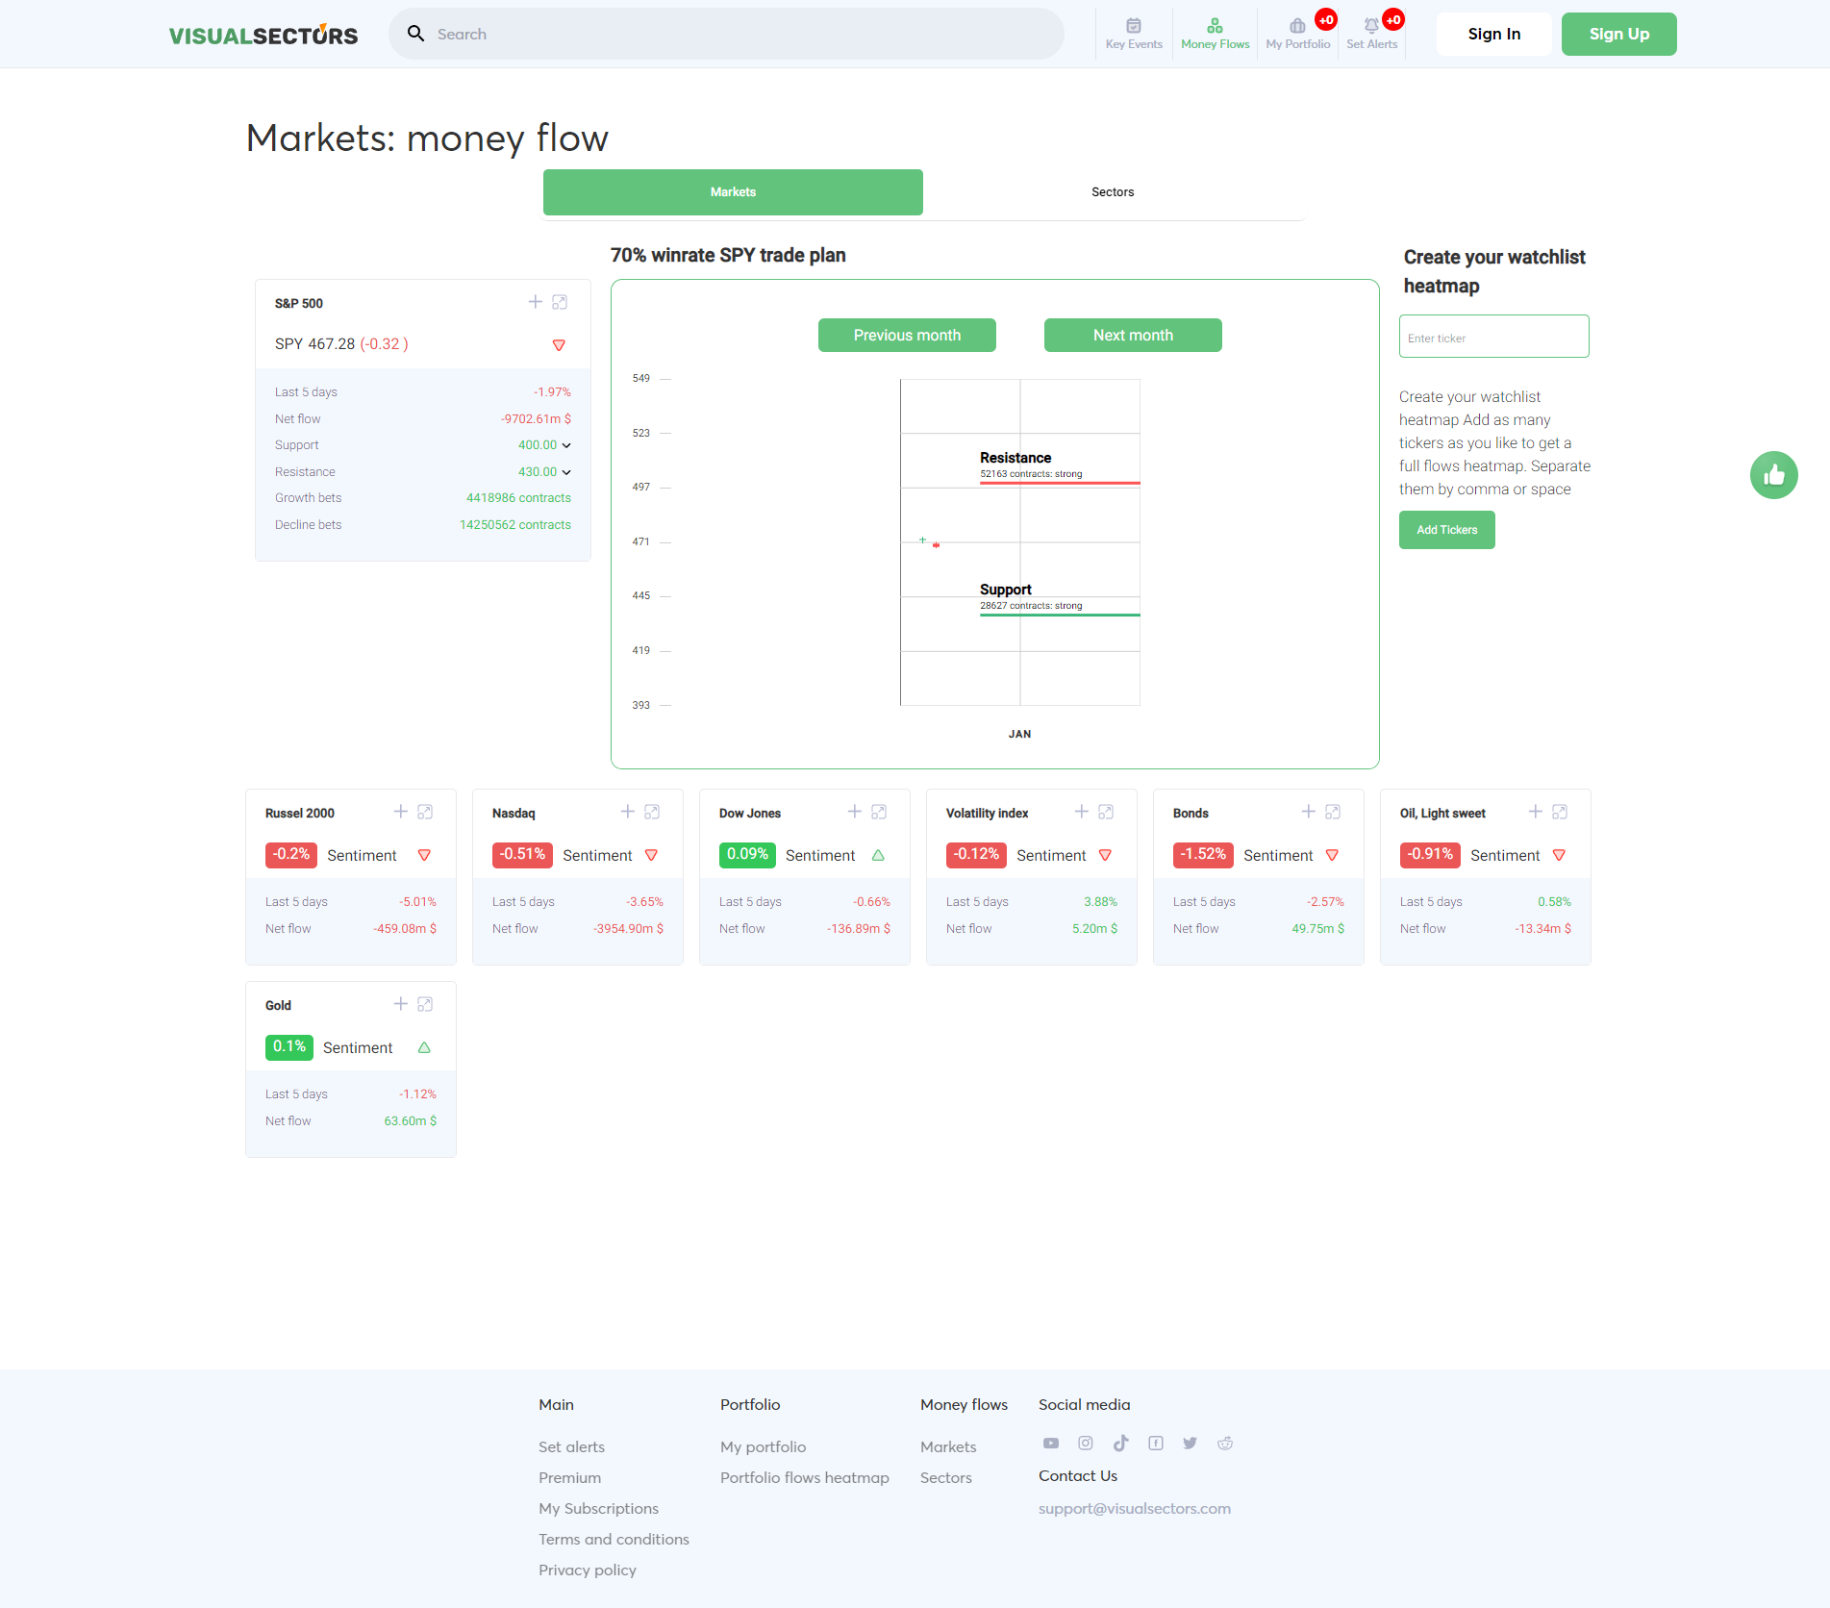Viewport: 1830px width, 1608px height.
Task: Switch to the Sectors tab
Action: pos(1112,191)
